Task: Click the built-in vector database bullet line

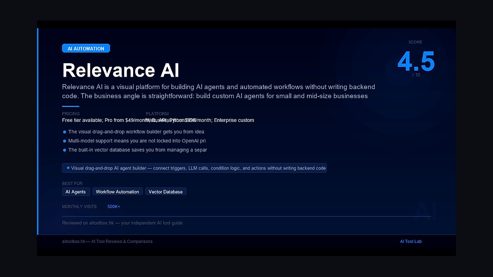Action: (135, 150)
